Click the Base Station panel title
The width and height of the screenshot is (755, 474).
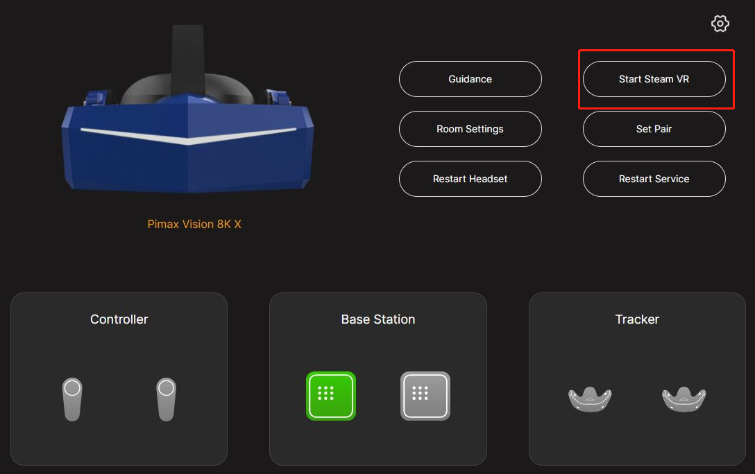378,319
